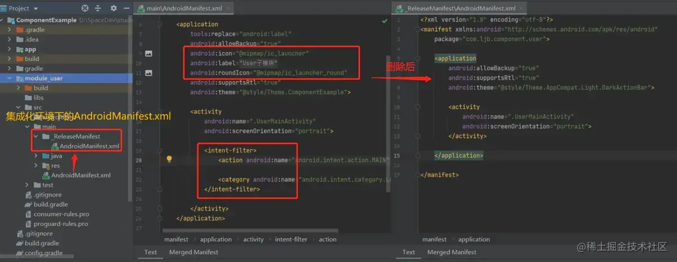The height and width of the screenshot is (262, 677).
Task: Click the locate-in-project target icon
Action: (x=85, y=8)
